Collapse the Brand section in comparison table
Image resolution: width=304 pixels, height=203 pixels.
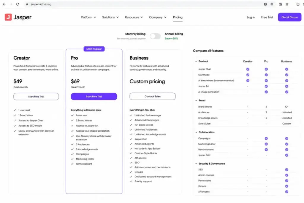click(x=196, y=100)
